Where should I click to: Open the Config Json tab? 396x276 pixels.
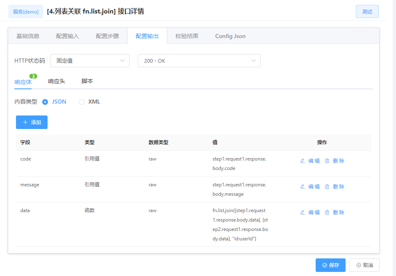coord(230,36)
